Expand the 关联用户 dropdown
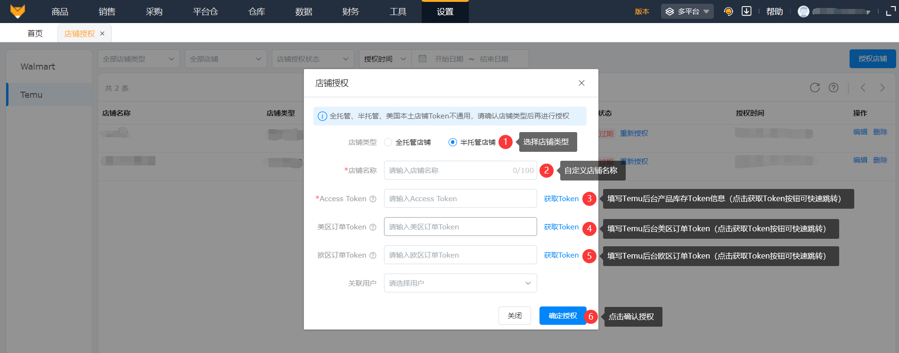This screenshot has height=353, width=899. [460, 283]
